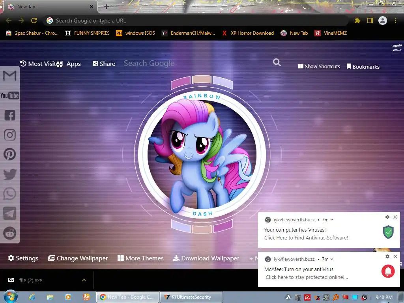This screenshot has height=303, width=404.
Task: Click the red bell icon in the notification
Action: 388,271
